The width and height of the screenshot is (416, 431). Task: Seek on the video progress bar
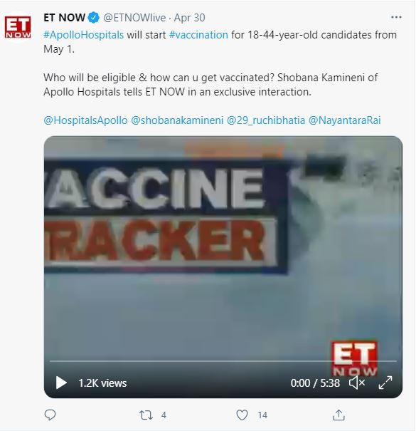223,360
